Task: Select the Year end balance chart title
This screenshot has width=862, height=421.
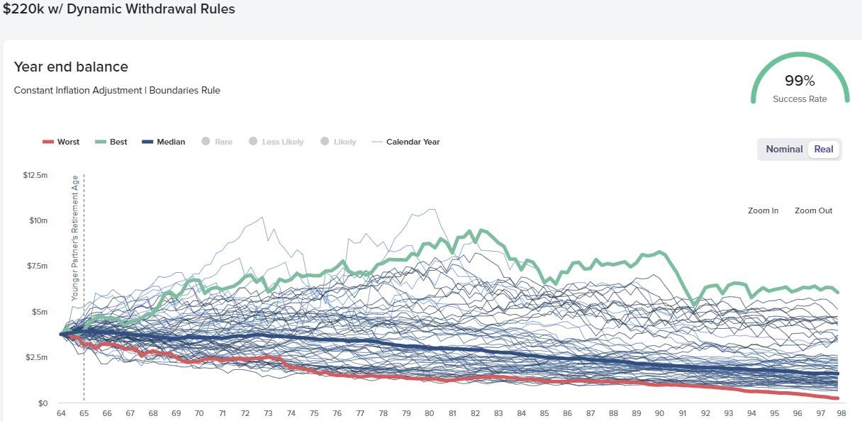Action: point(71,67)
